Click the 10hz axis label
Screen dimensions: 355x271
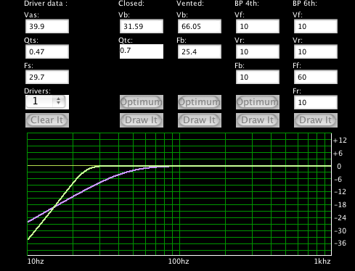36,262
